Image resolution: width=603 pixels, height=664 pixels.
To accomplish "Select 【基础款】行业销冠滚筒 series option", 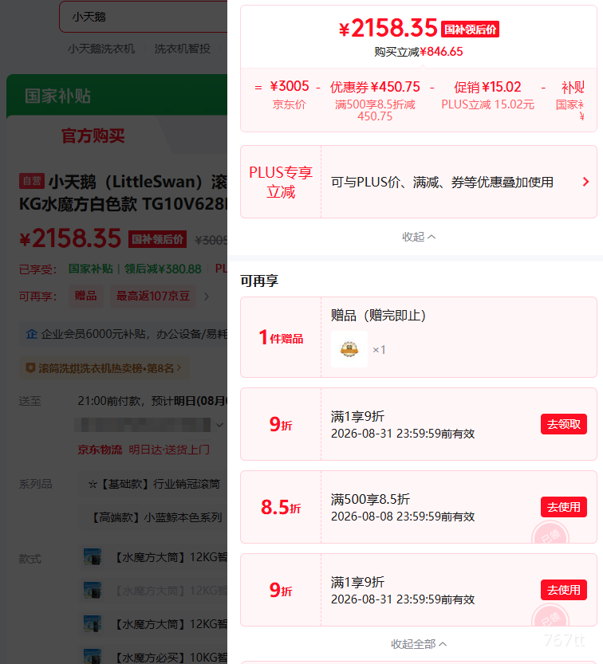I will [x=153, y=484].
